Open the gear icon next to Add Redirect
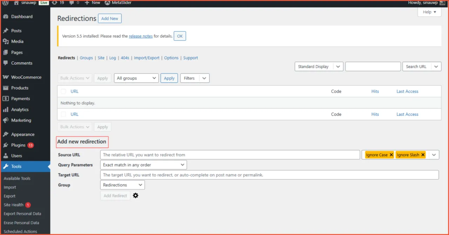449x235 pixels. pyautogui.click(x=135, y=195)
